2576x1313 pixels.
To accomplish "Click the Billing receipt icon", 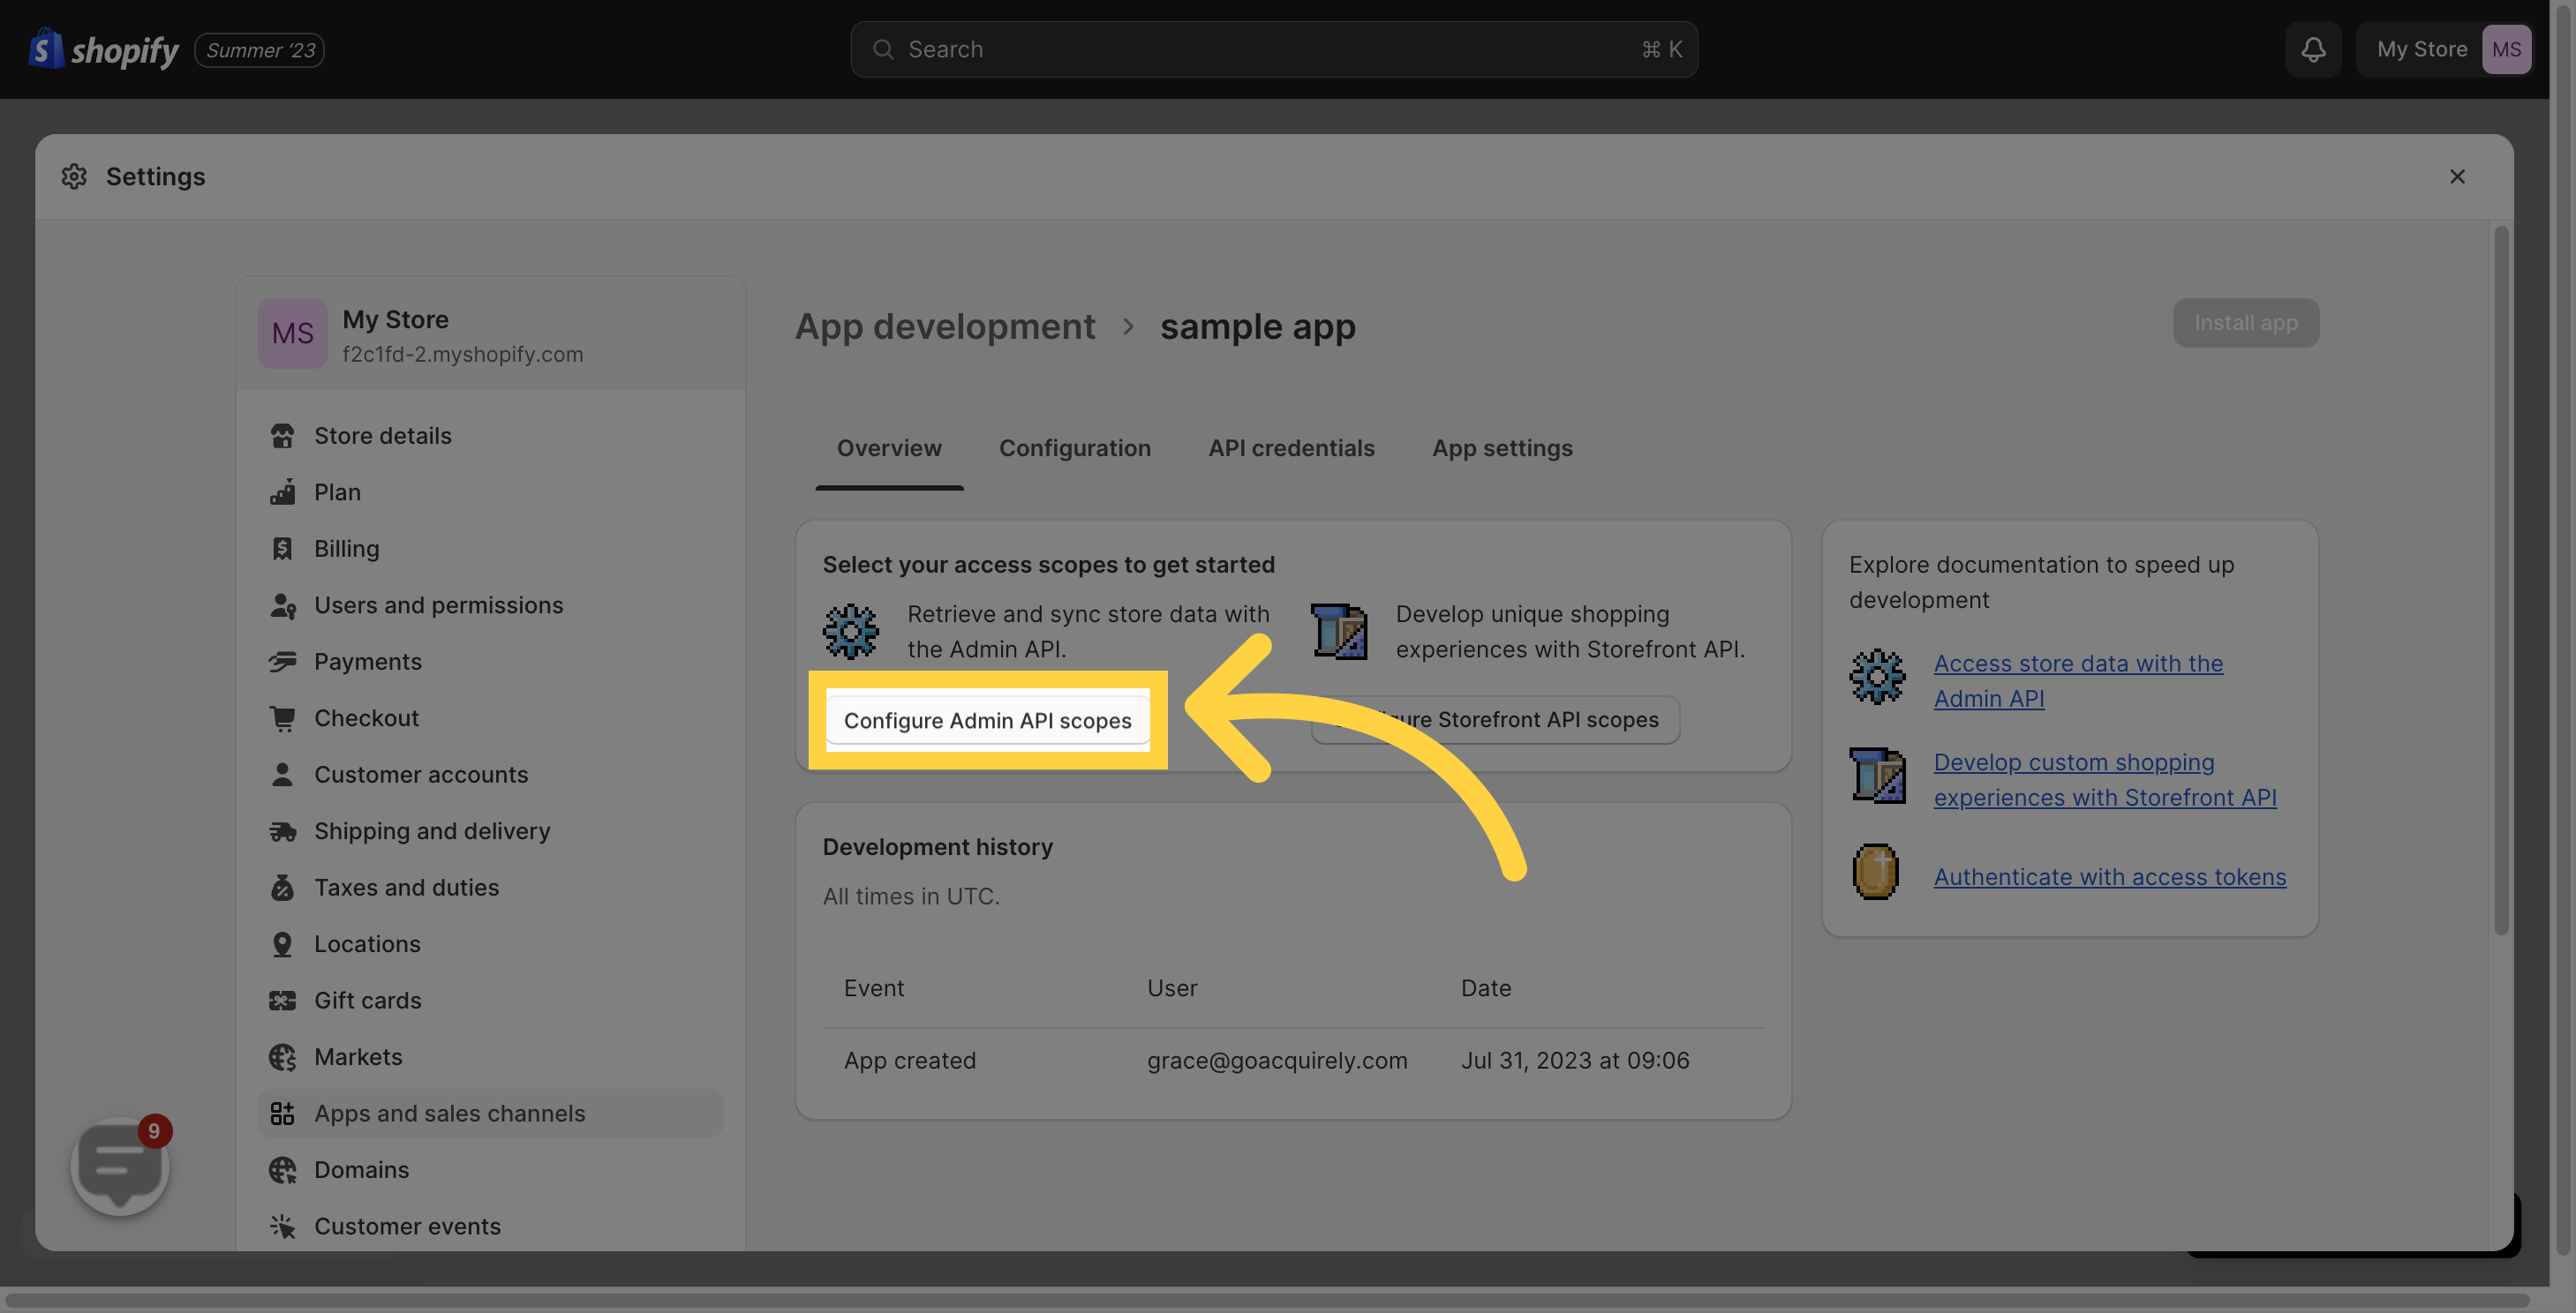I will 282,549.
